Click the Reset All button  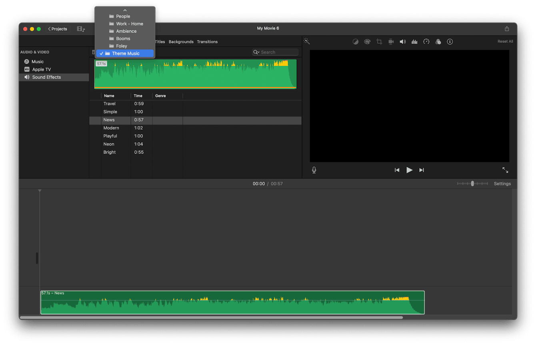coord(505,42)
